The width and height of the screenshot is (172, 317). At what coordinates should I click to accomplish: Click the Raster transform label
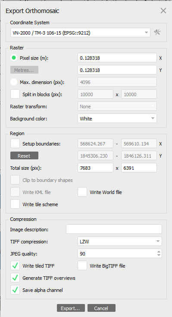tap(28, 107)
